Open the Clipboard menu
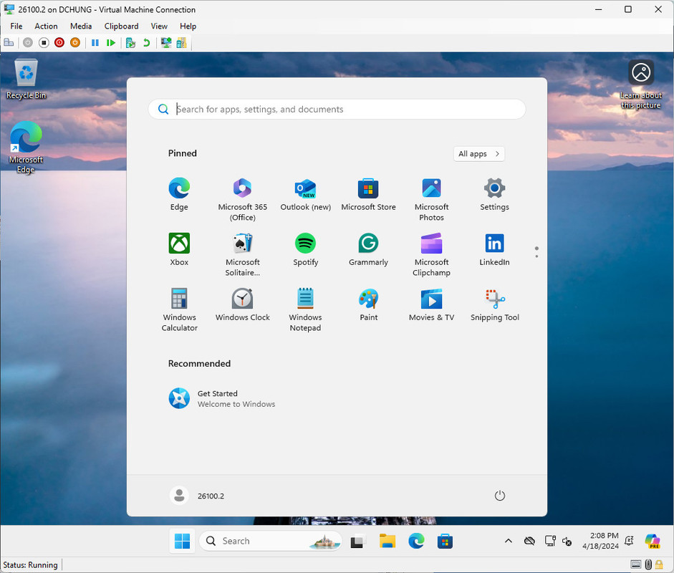This screenshot has width=674, height=573. (x=121, y=27)
